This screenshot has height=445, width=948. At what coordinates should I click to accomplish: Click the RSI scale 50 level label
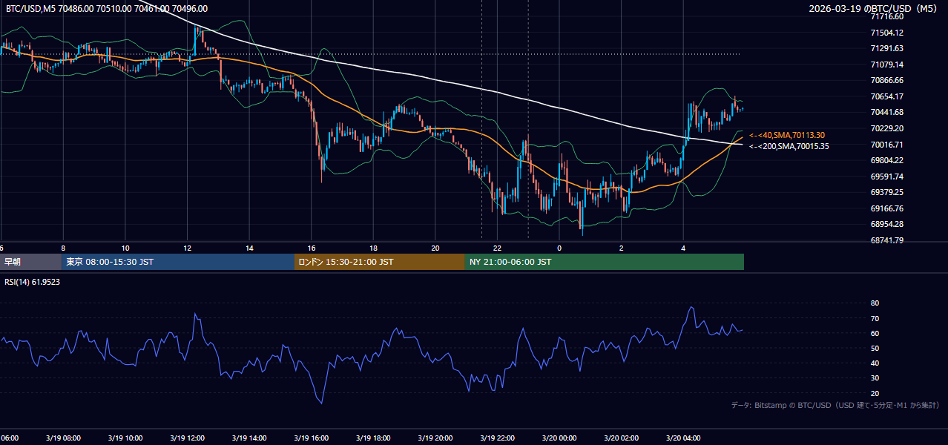pyautogui.click(x=875, y=348)
